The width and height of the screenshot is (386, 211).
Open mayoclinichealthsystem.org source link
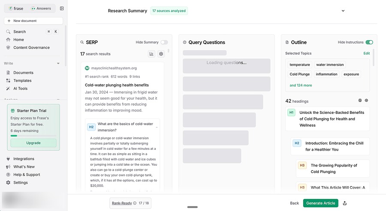coord(114,68)
